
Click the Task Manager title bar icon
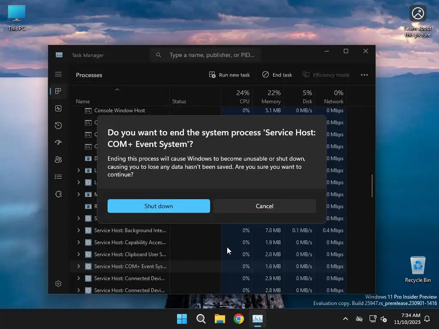coord(59,55)
